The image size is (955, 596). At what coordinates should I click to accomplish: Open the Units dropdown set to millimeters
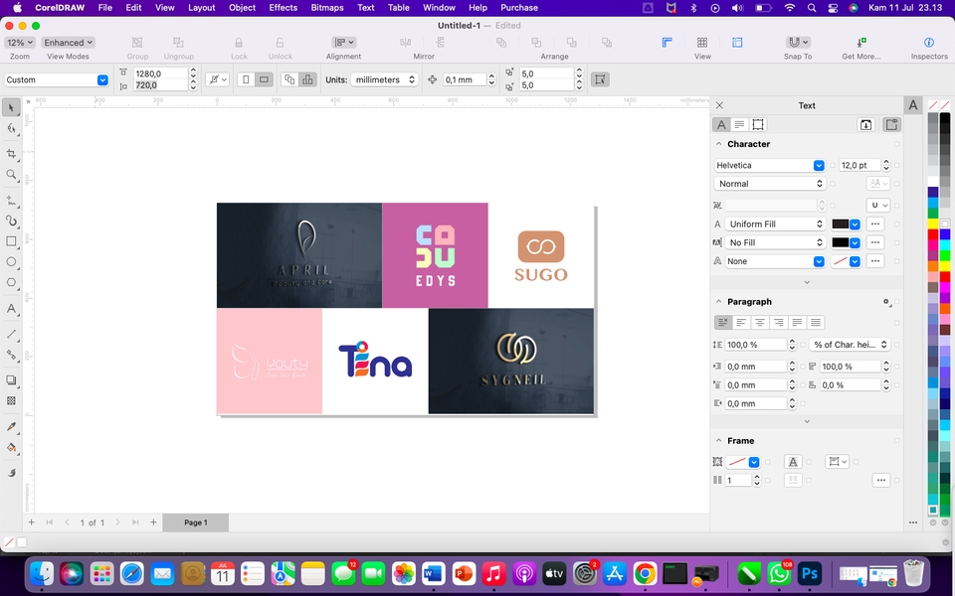pyautogui.click(x=384, y=77)
